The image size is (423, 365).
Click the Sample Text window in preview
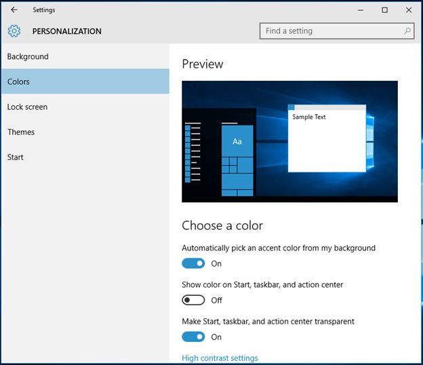327,139
